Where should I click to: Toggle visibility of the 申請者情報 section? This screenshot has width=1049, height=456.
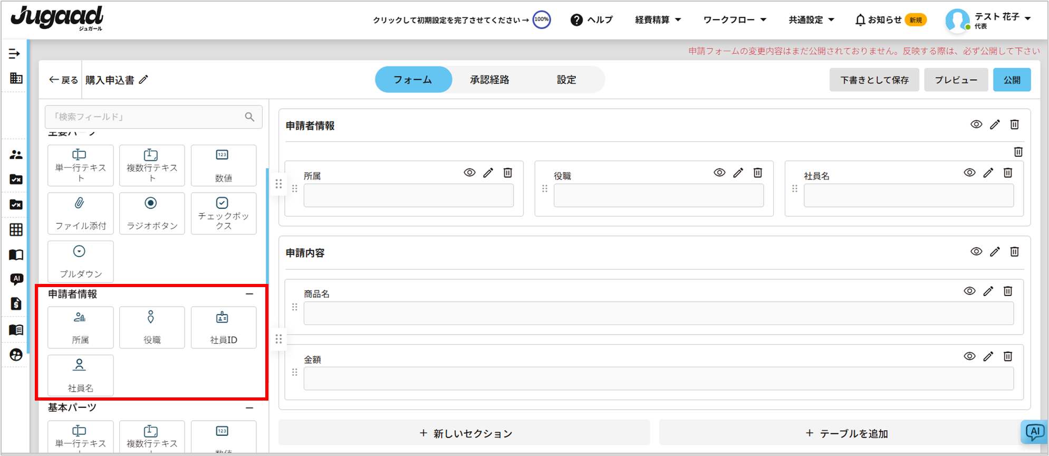tap(976, 125)
